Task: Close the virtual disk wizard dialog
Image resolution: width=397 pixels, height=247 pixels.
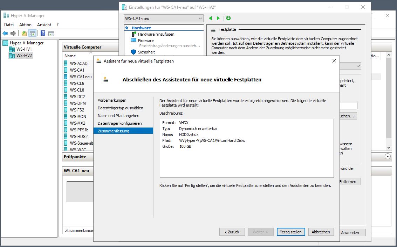Action: tap(334, 61)
